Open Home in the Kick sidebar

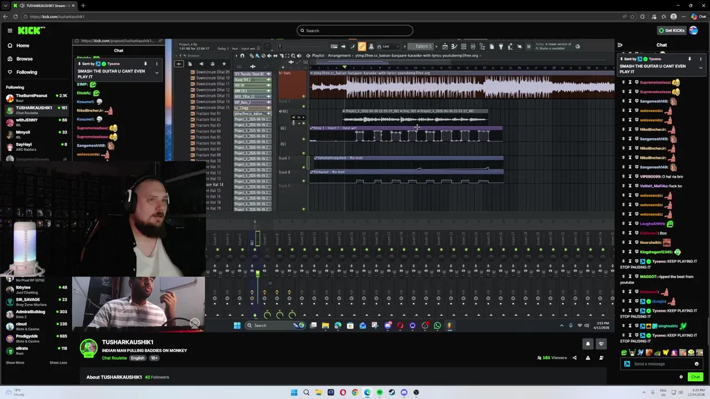tap(23, 45)
